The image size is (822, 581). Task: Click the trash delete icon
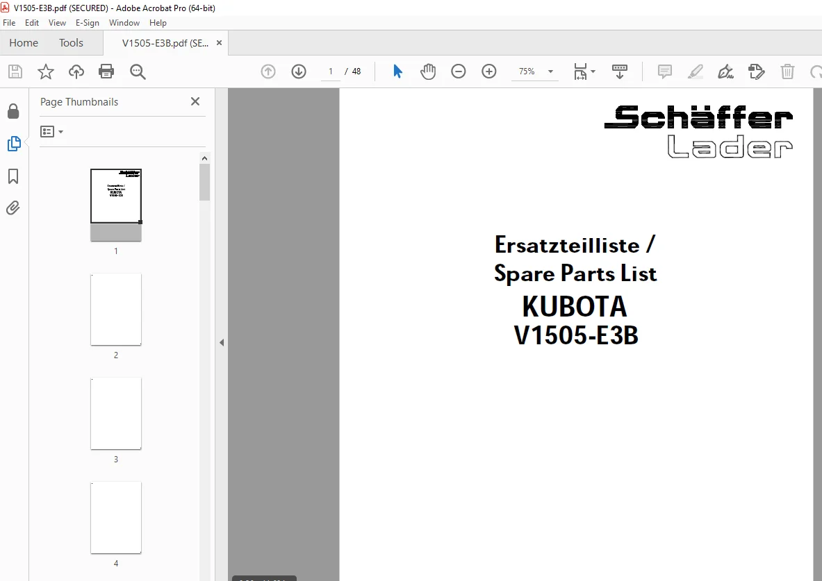(x=787, y=71)
